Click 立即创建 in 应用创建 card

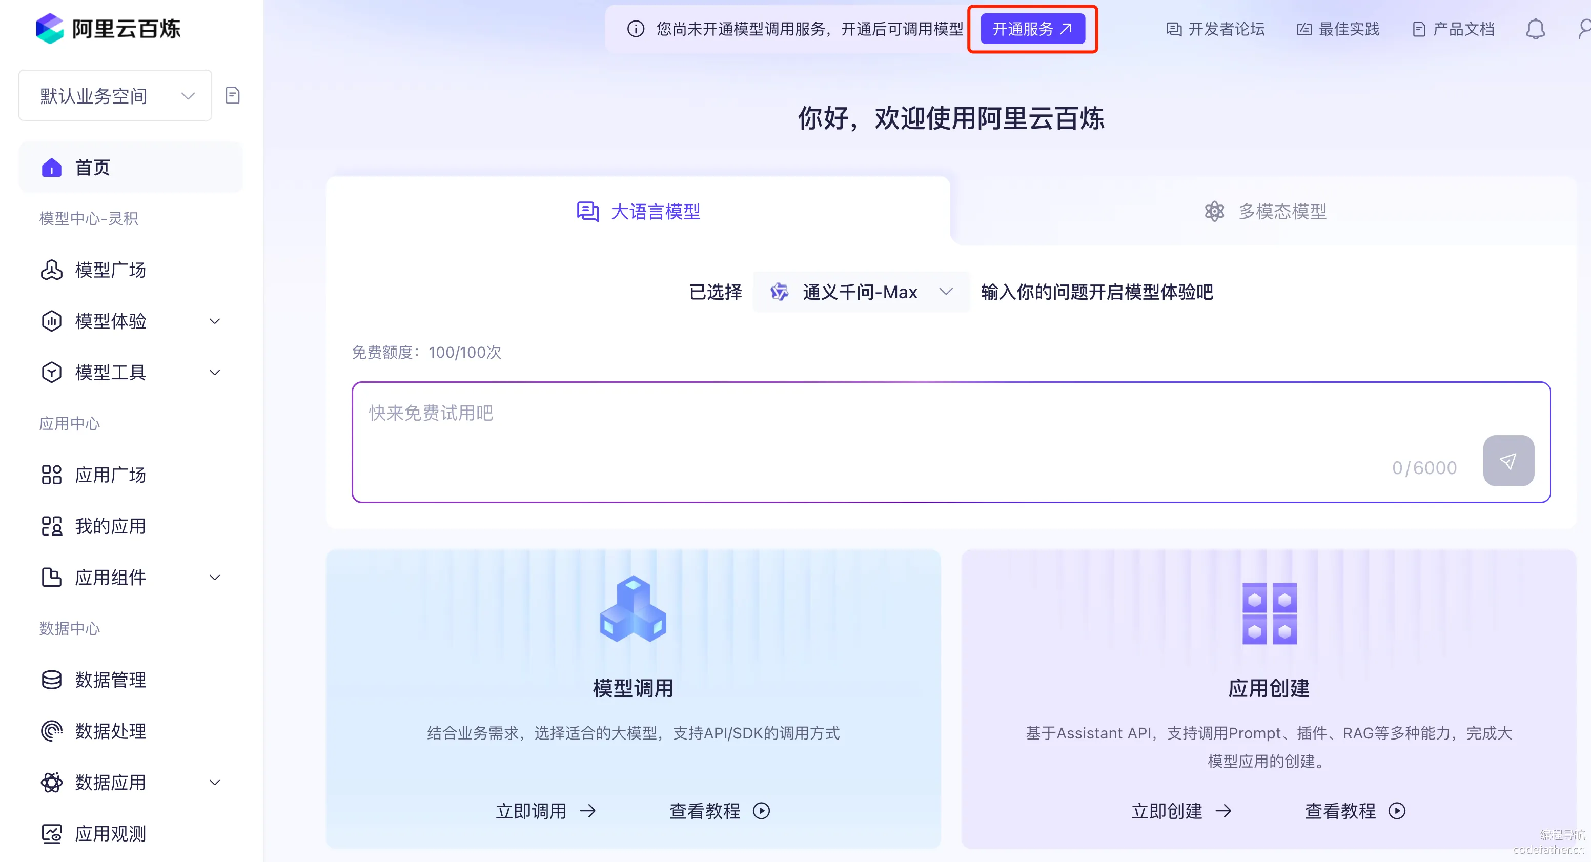(1181, 811)
